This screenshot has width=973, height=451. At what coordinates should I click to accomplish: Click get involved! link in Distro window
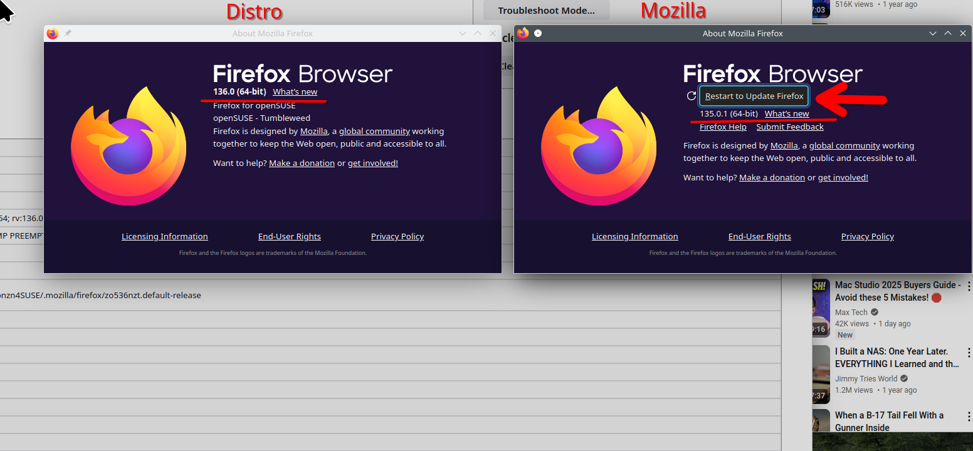(373, 163)
